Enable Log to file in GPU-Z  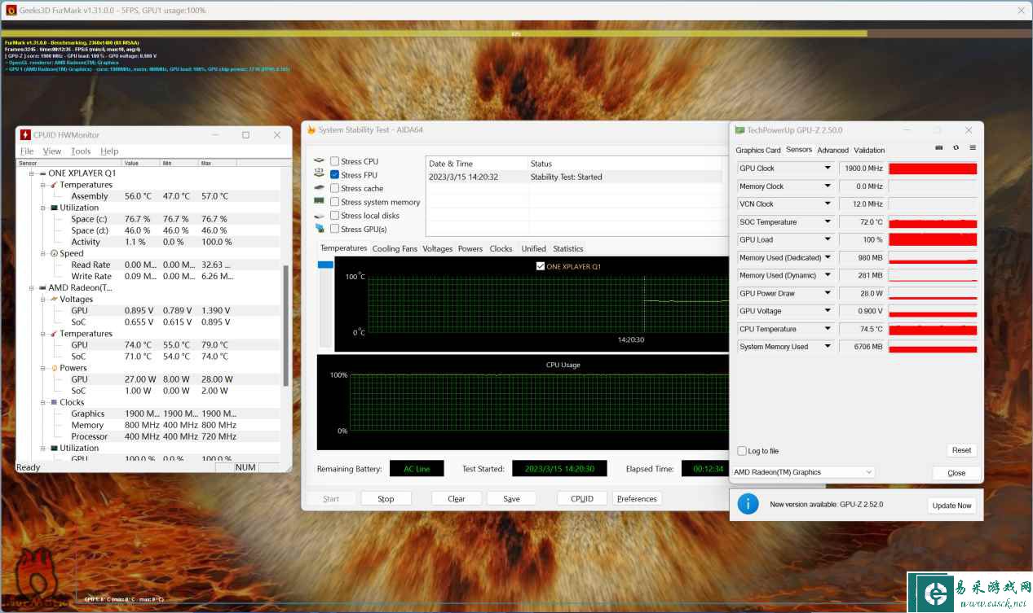(741, 451)
